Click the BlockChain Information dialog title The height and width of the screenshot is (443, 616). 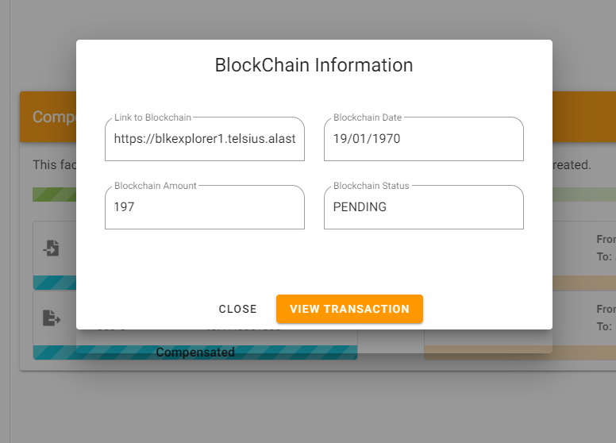coord(314,65)
